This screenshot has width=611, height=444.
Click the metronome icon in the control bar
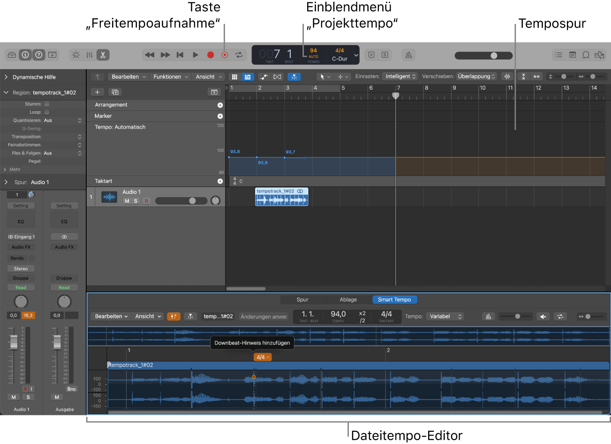[408, 54]
